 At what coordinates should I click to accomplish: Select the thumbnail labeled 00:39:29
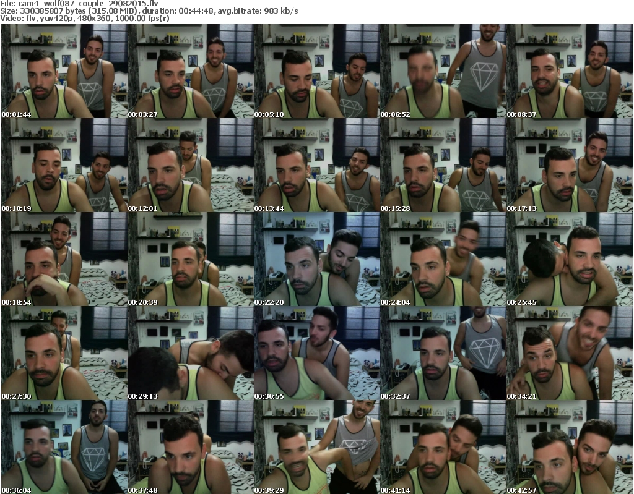(316, 447)
